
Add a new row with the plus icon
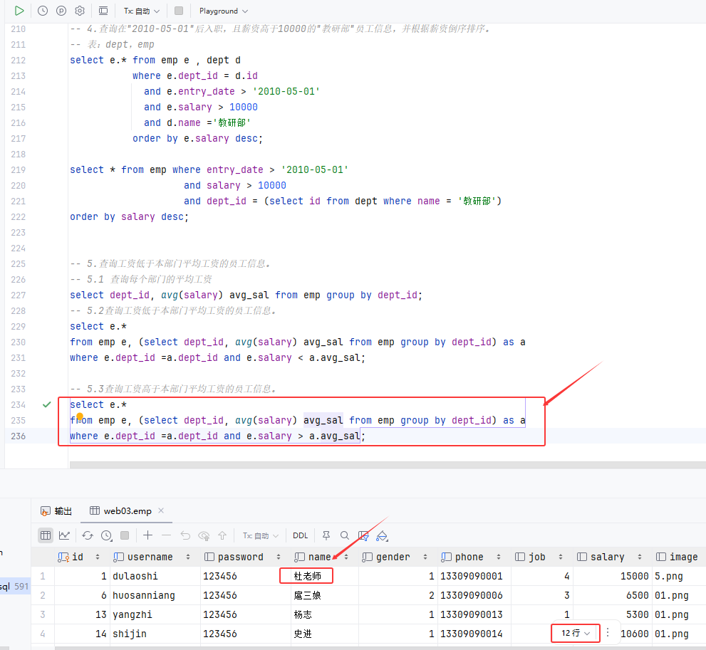point(147,535)
